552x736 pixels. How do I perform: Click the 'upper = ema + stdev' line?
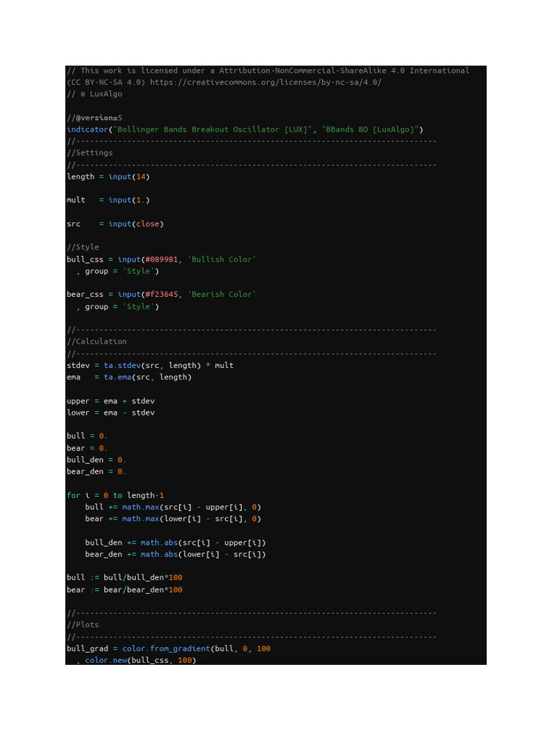pyautogui.click(x=110, y=401)
